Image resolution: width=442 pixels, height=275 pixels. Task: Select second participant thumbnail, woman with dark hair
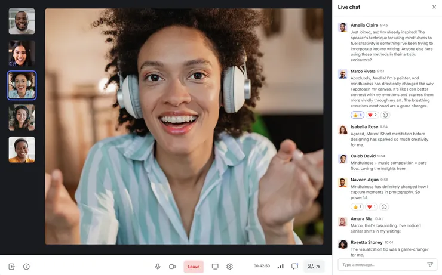(22, 54)
